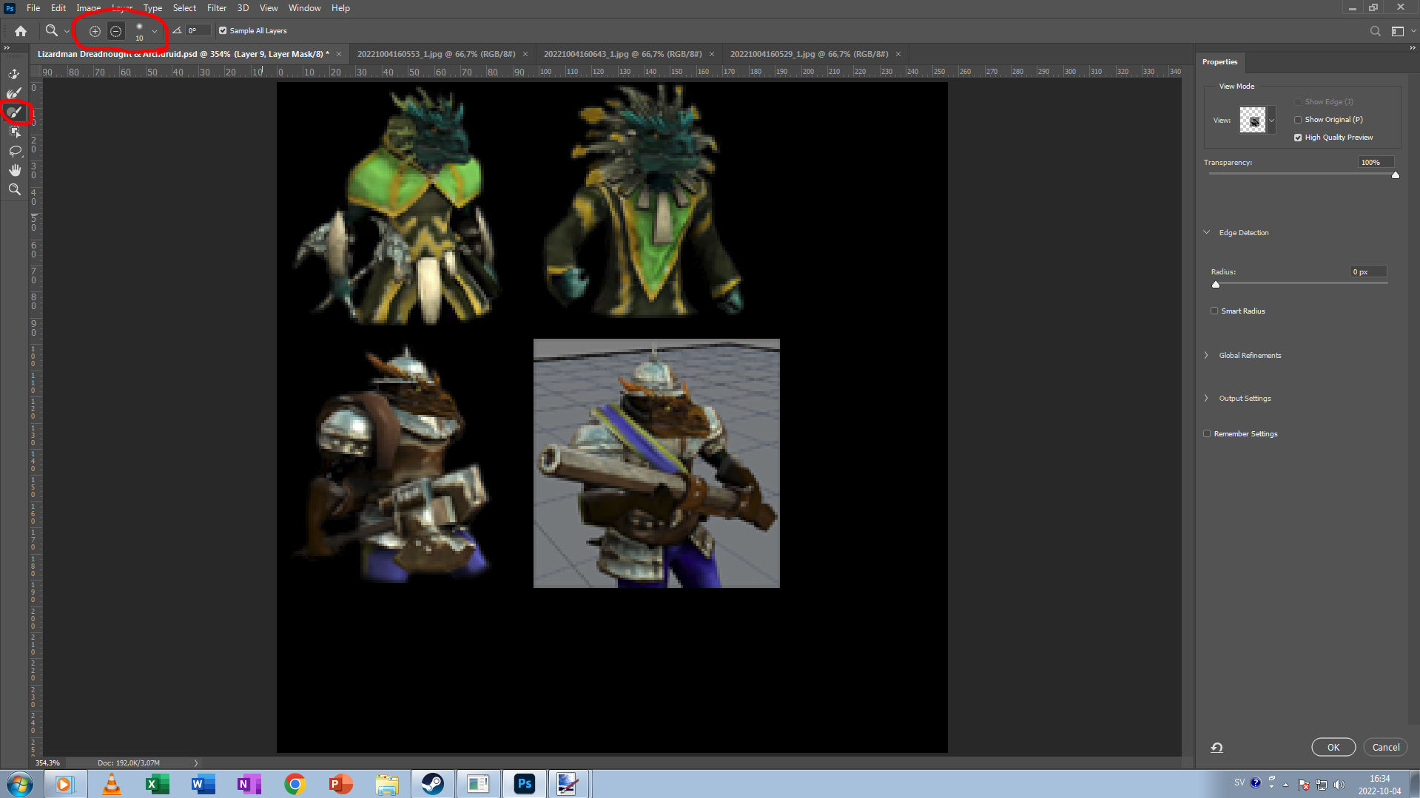Switch to the 20221004160529_1.jpg tab
The height and width of the screenshot is (798, 1420).
pyautogui.click(x=809, y=54)
